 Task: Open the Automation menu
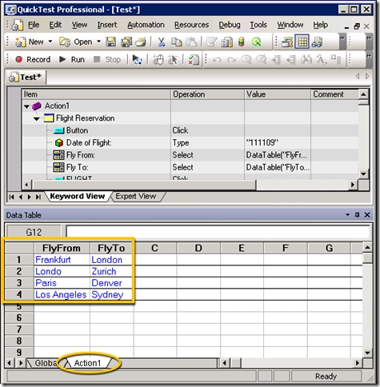click(x=146, y=25)
